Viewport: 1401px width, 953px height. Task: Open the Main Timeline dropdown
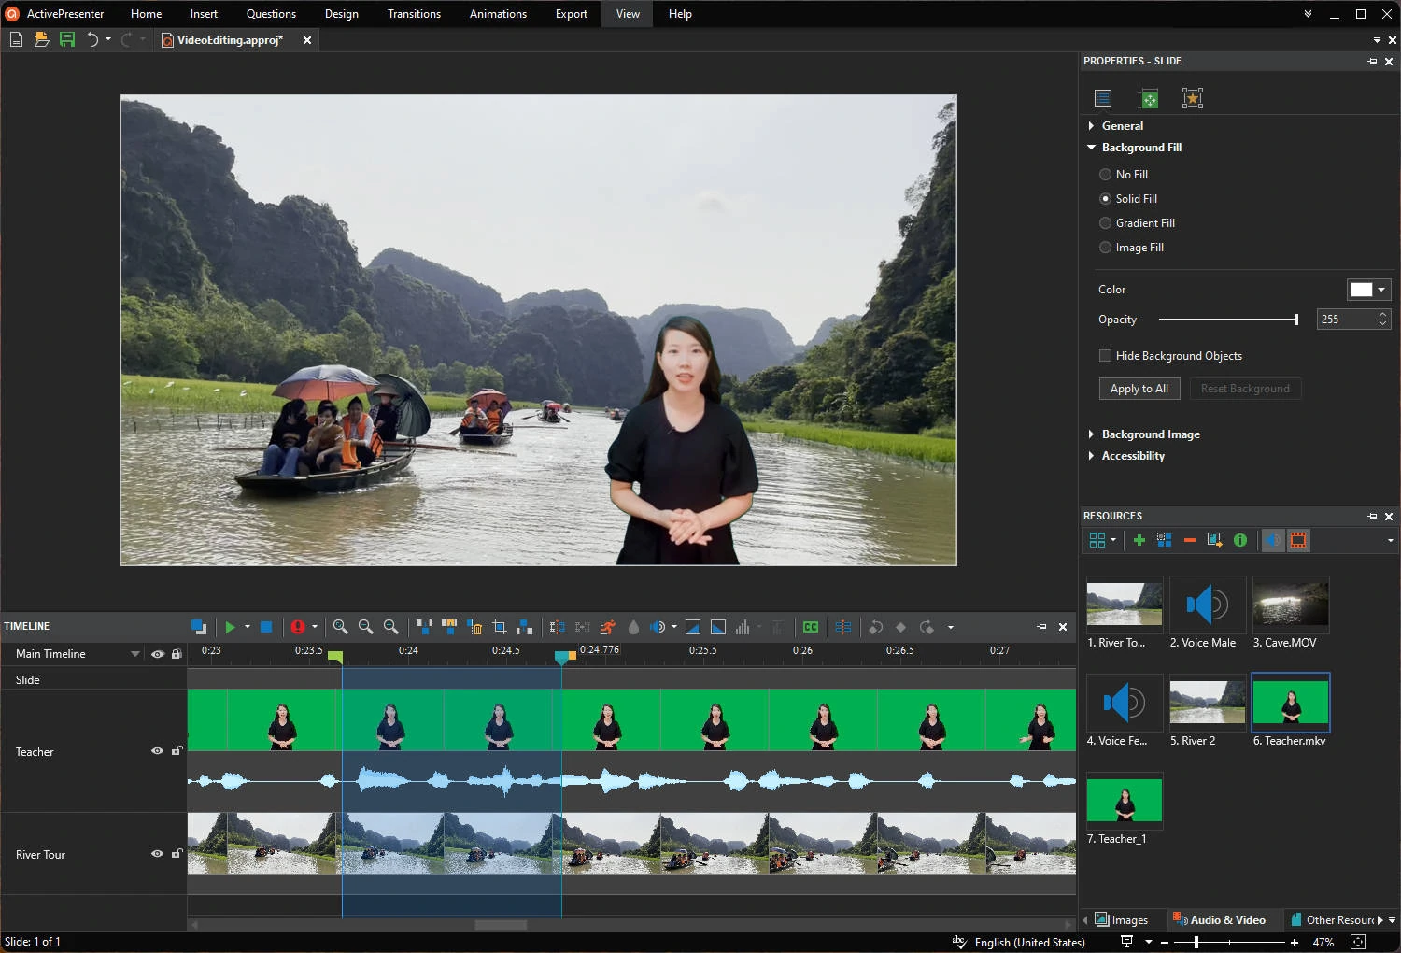click(x=135, y=654)
